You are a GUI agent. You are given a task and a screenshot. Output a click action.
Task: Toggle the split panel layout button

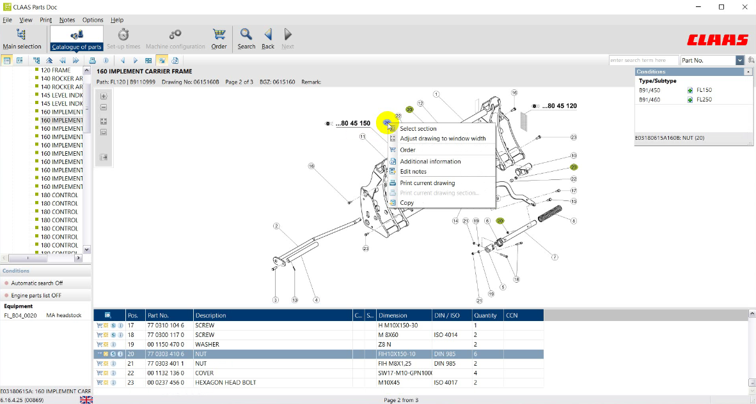coord(20,61)
